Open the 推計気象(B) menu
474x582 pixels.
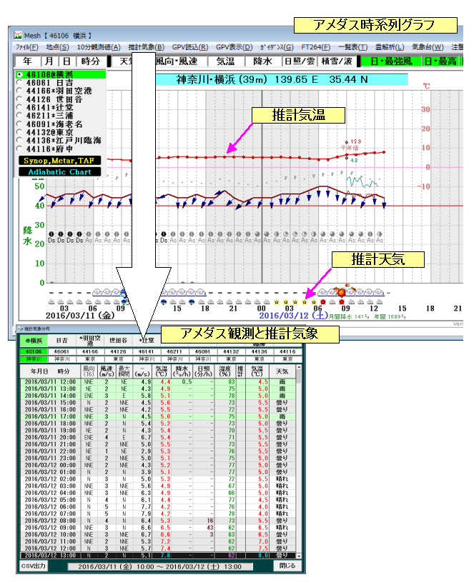pos(146,47)
